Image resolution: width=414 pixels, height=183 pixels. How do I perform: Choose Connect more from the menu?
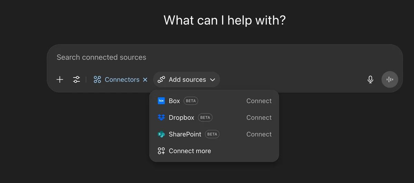point(214,151)
